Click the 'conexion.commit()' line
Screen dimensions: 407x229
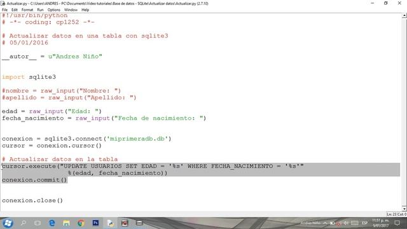coord(34,180)
